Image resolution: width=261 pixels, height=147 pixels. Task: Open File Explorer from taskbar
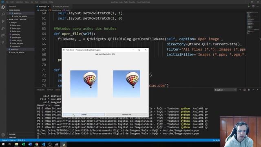16,144
